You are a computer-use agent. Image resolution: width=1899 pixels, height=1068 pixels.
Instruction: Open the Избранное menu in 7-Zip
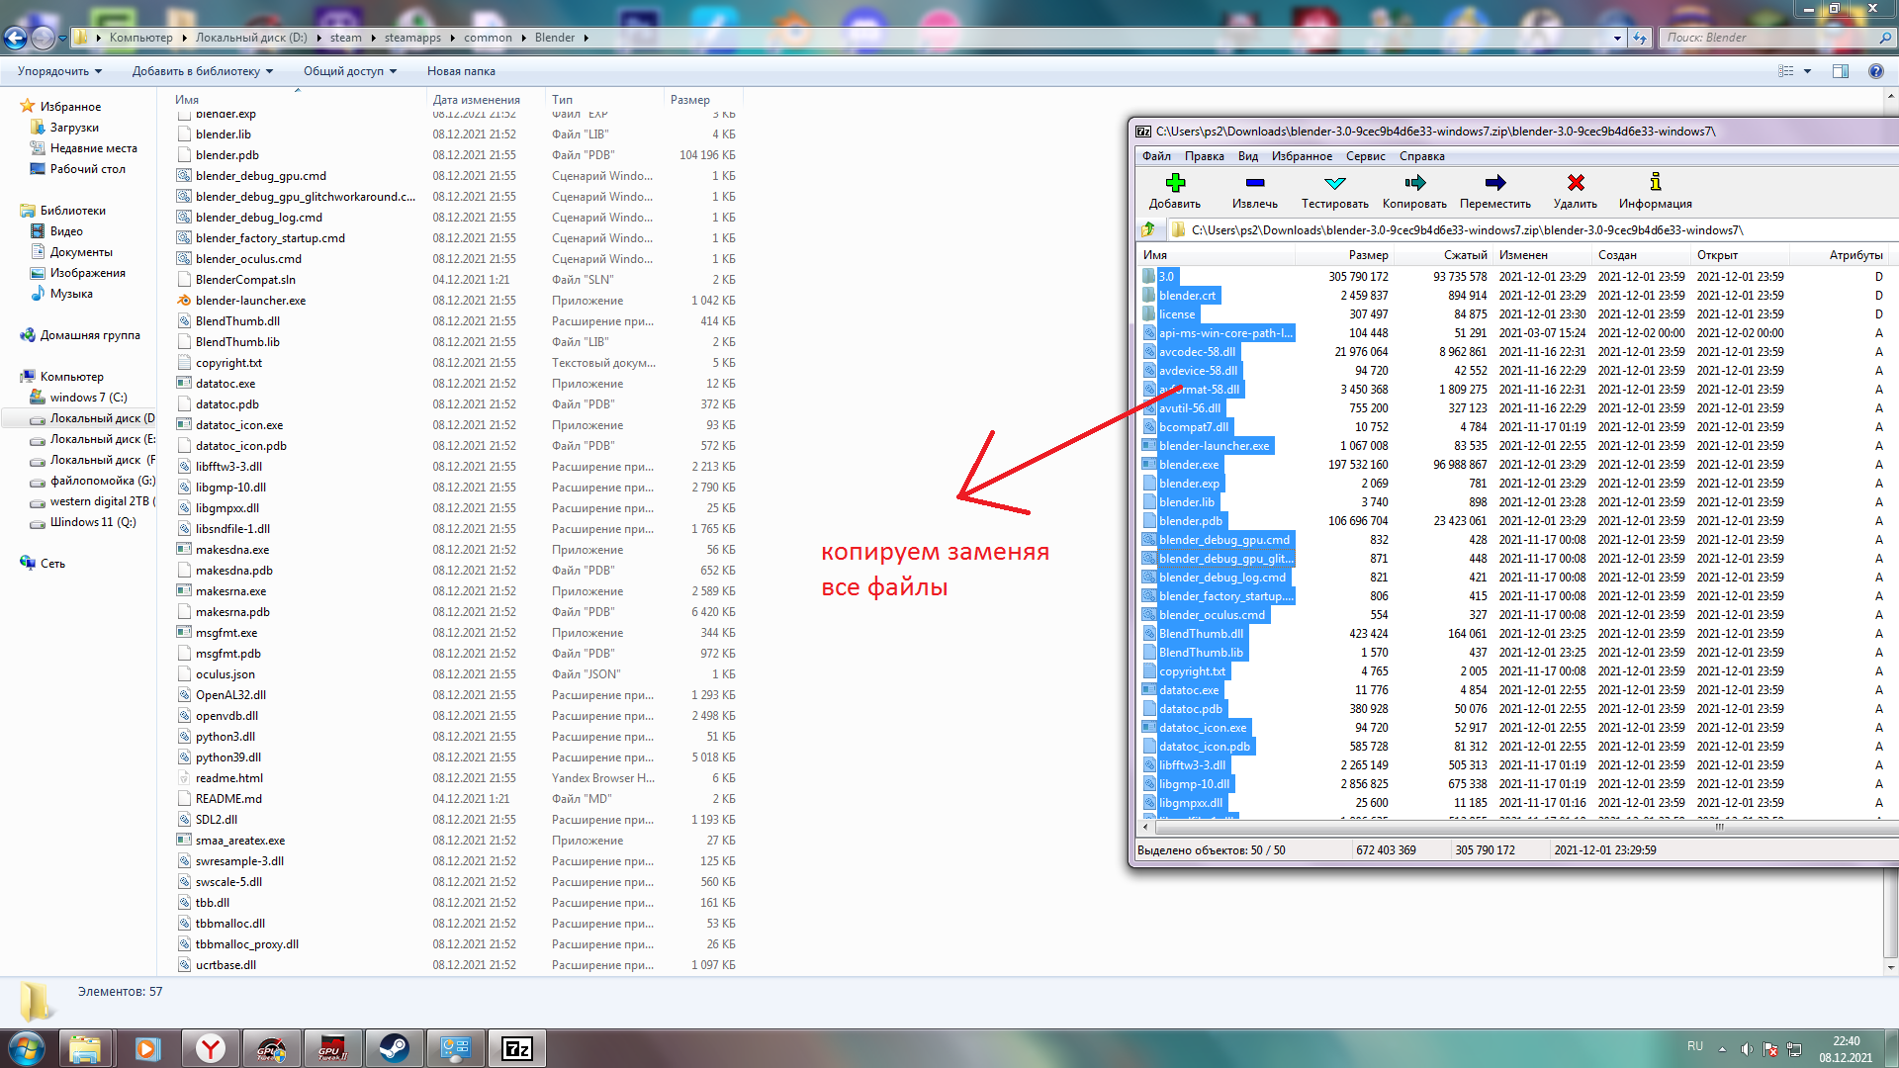(x=1301, y=156)
